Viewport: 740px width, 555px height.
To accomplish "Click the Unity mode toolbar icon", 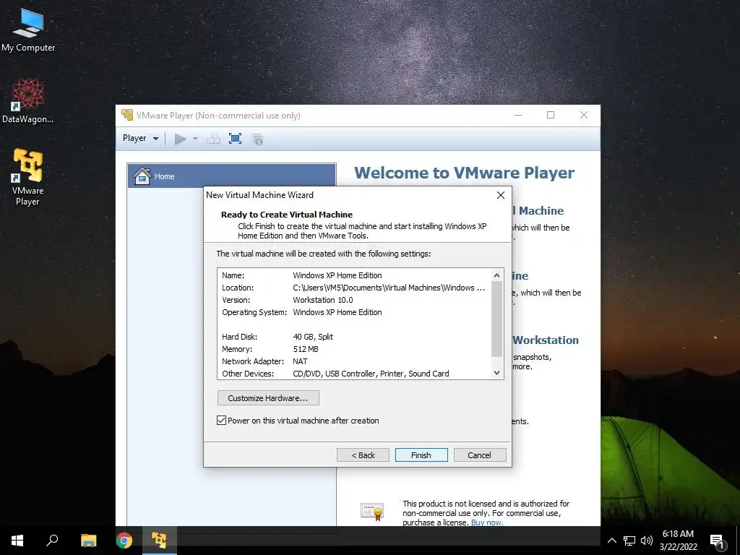I will coord(257,139).
